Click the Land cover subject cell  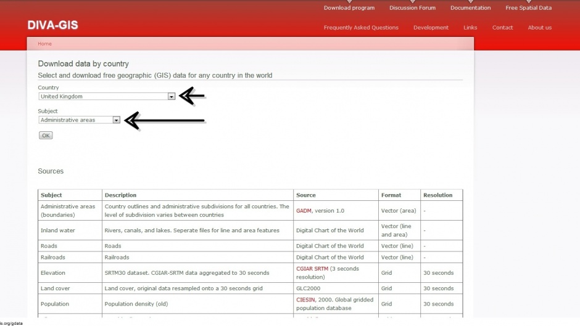(70, 288)
